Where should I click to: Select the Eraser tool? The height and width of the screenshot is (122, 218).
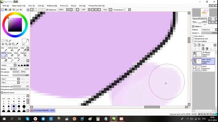(11, 54)
